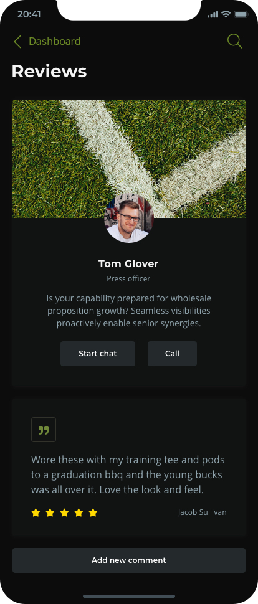This screenshot has height=604, width=258.
Task: Select the third rating star
Action: [x=64, y=512]
